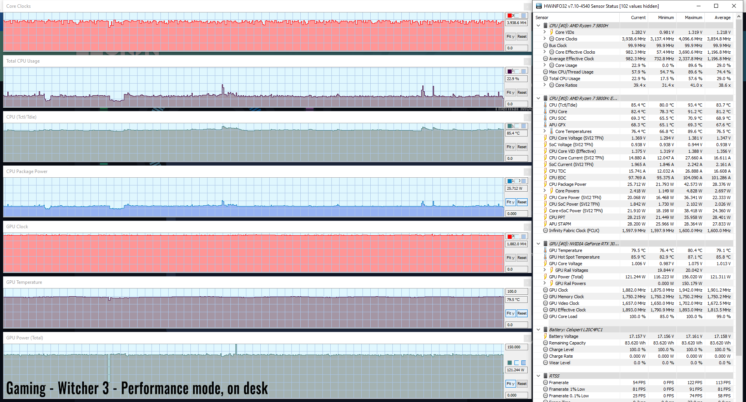Click the 150.000 max field on GPU Power graph
The width and height of the screenshot is (746, 402).
click(516, 347)
